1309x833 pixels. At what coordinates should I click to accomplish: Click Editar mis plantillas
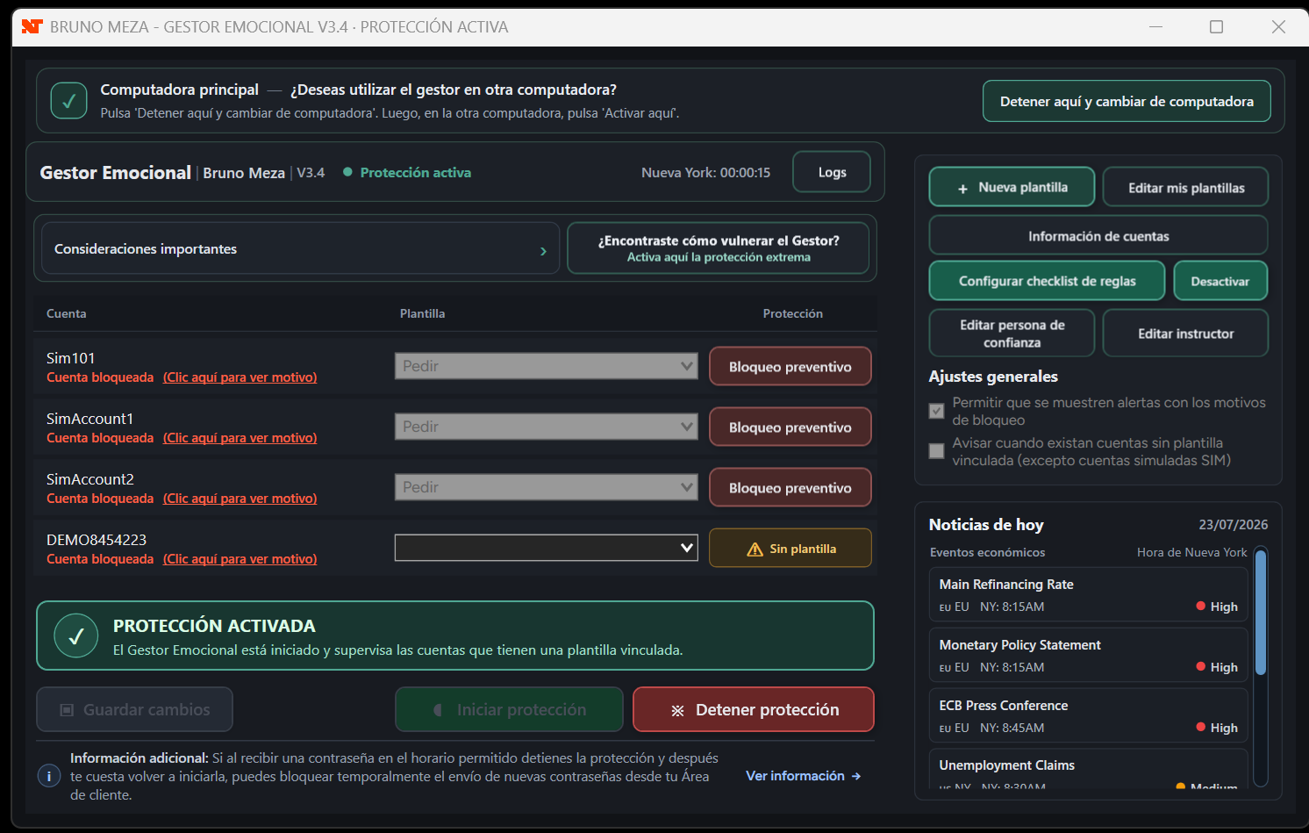(x=1186, y=187)
